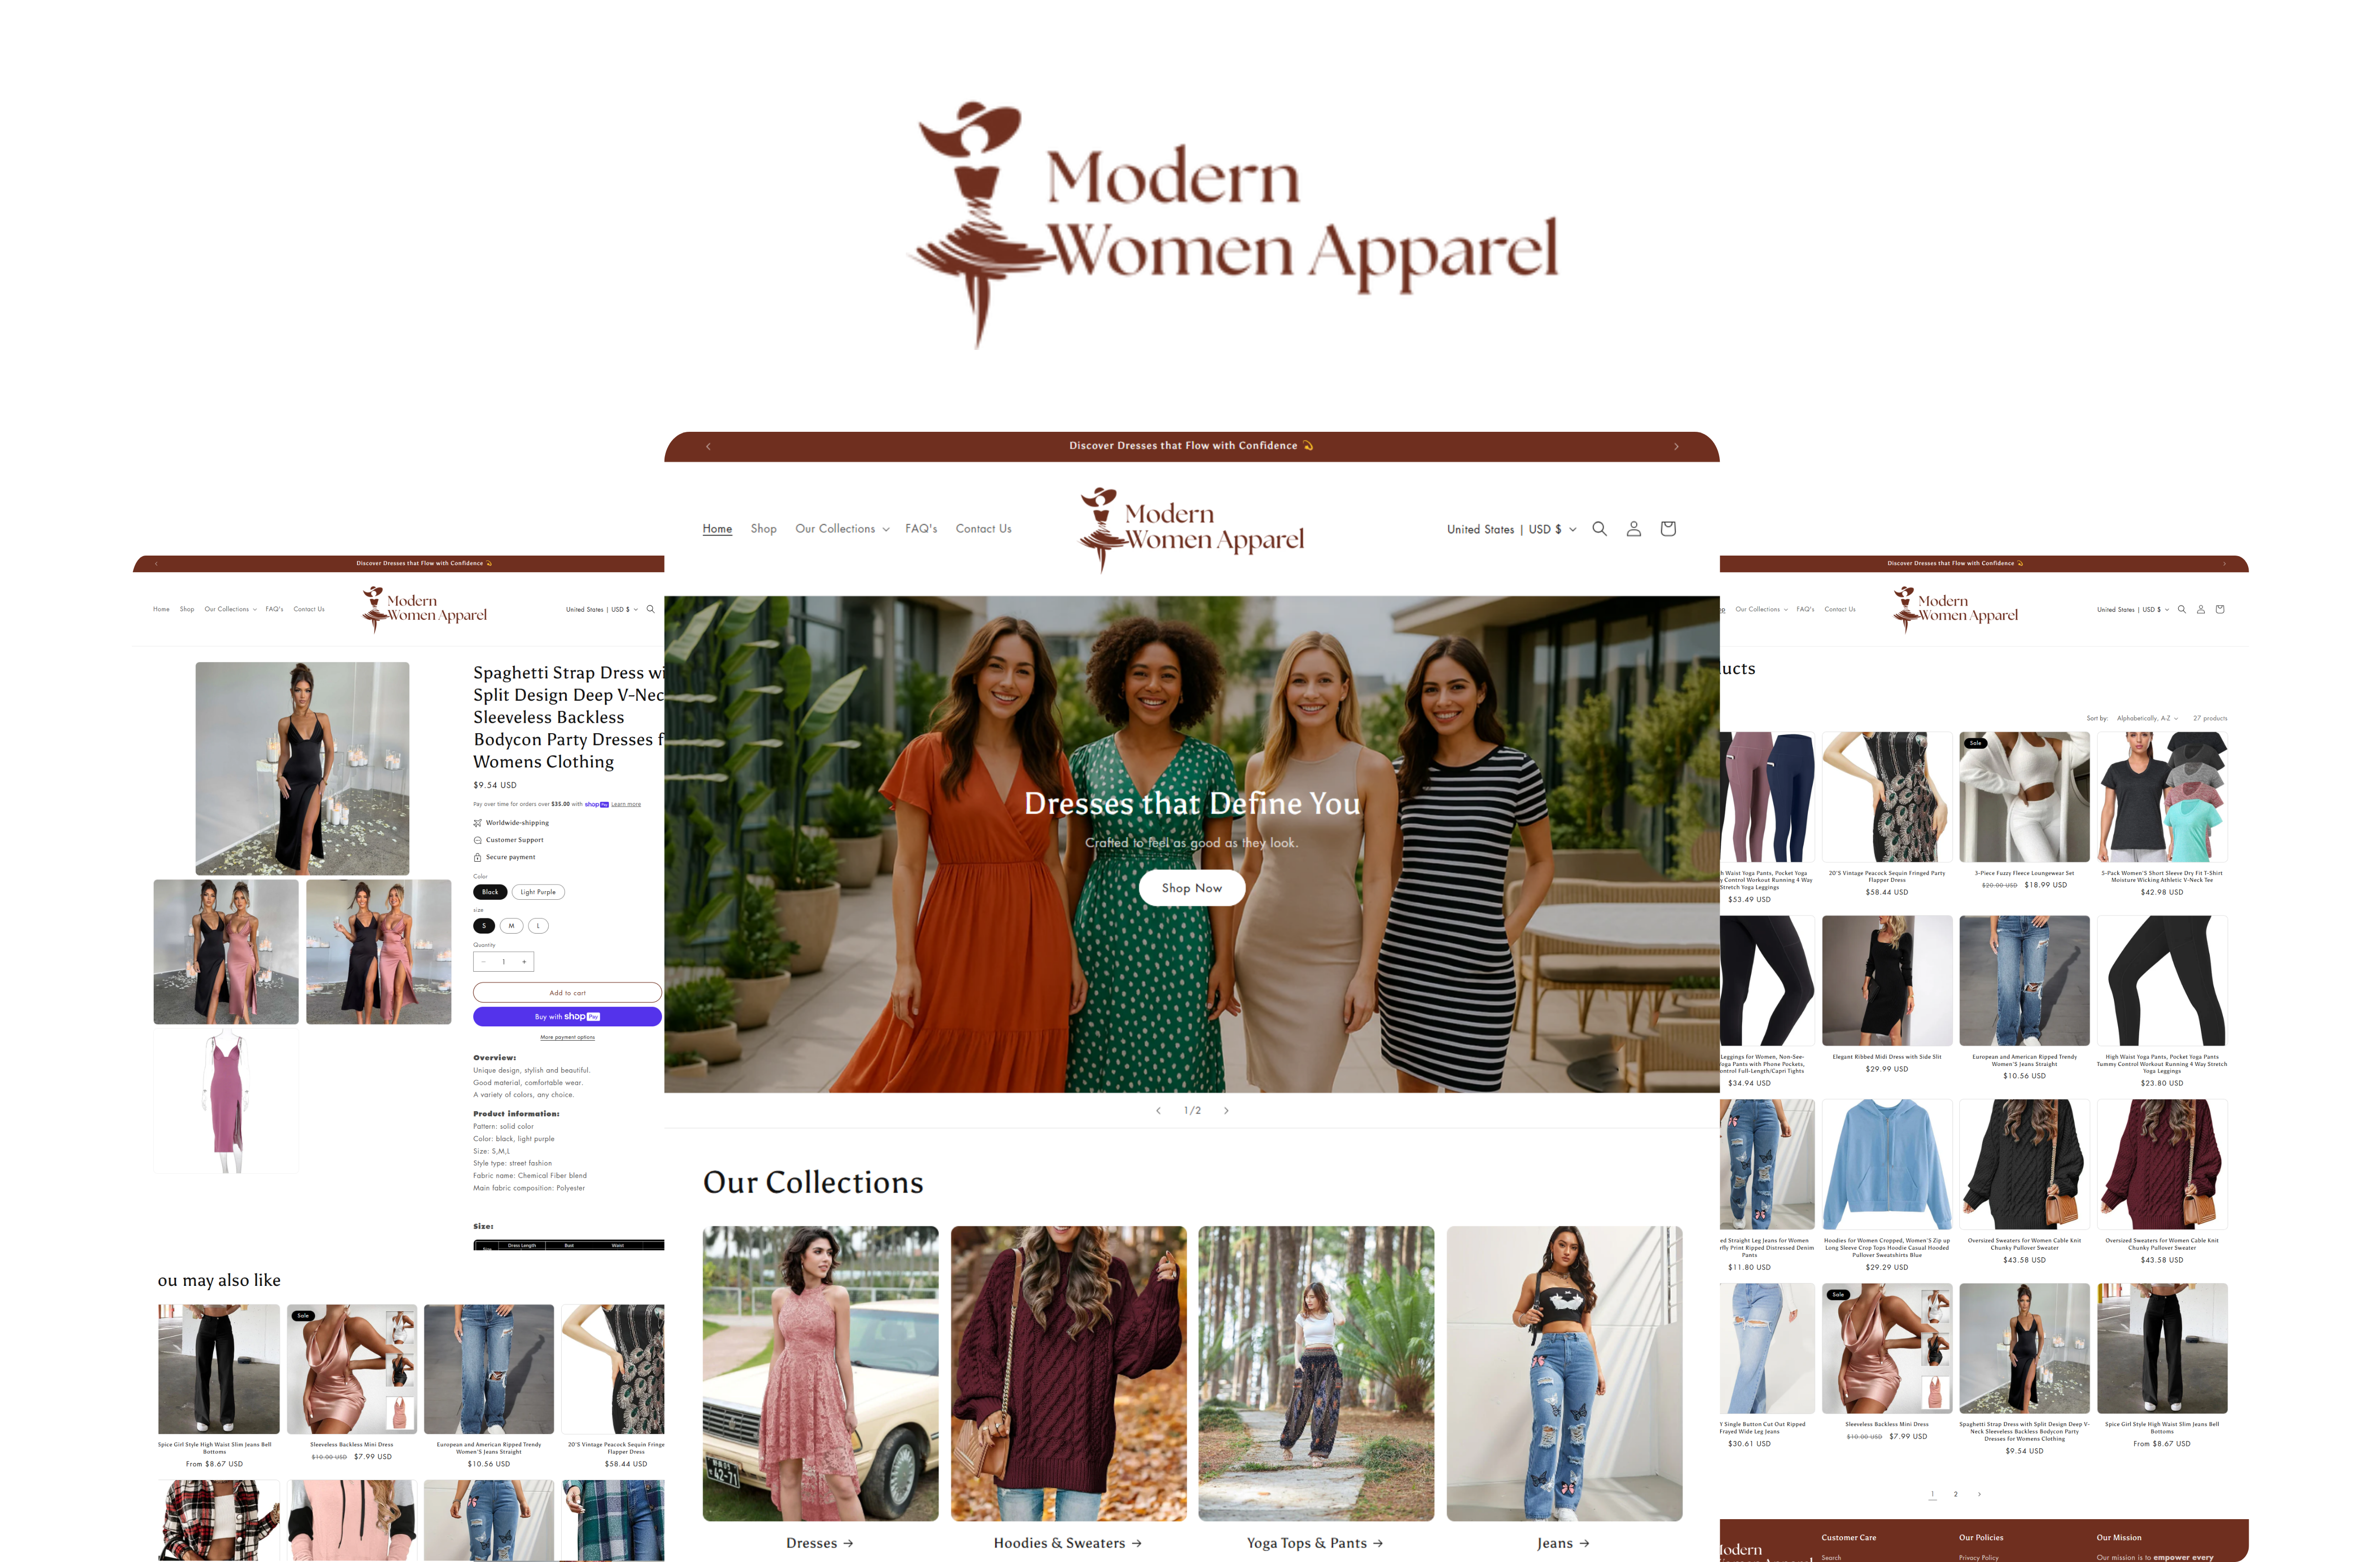Open United States USD currency selector
The width and height of the screenshot is (2380, 1562).
[x=1511, y=529]
